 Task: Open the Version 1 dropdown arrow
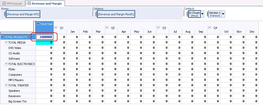pyautogui.click(x=223, y=14)
